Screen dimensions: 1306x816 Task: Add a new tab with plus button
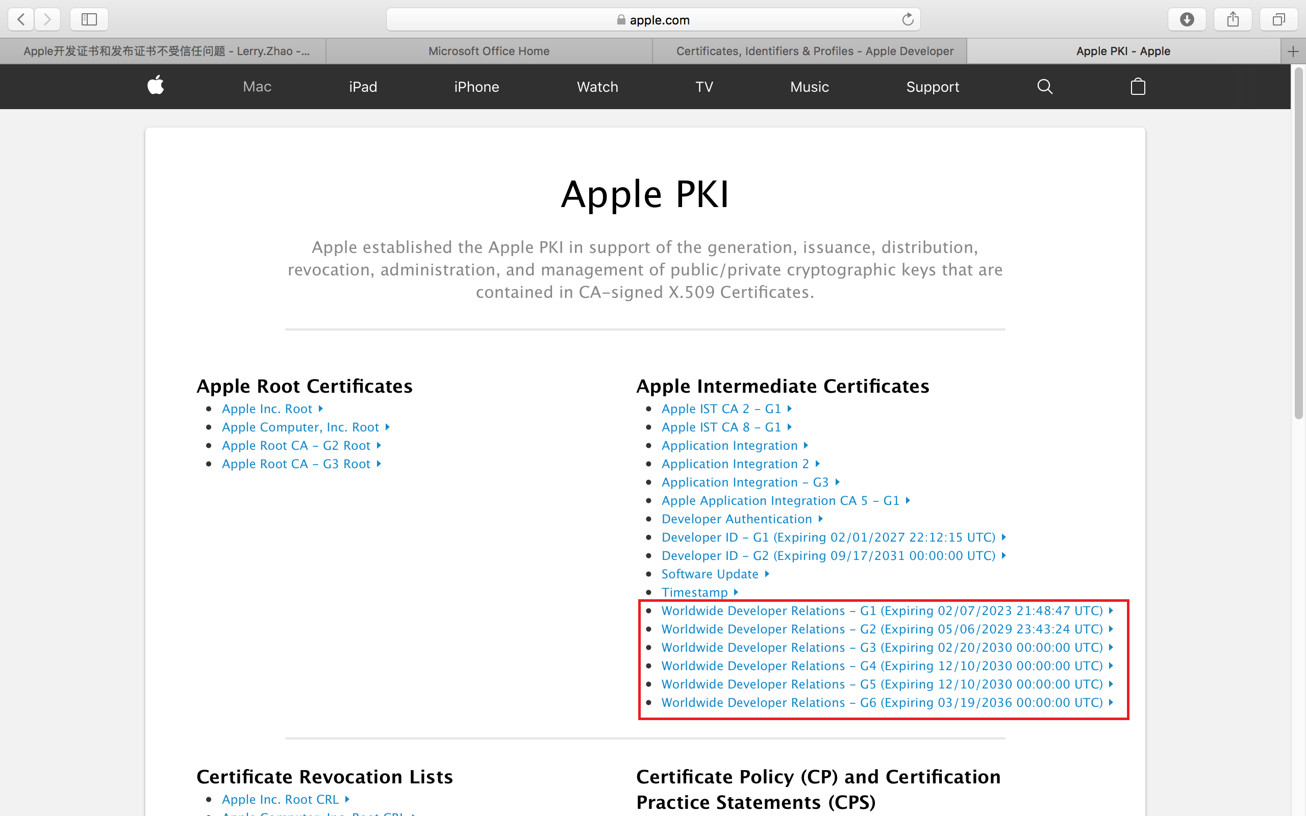[x=1293, y=52]
